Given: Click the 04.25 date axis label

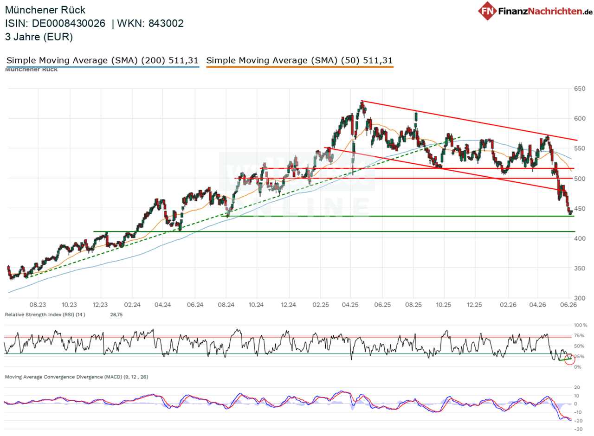Looking at the screenshot, I should (x=350, y=305).
